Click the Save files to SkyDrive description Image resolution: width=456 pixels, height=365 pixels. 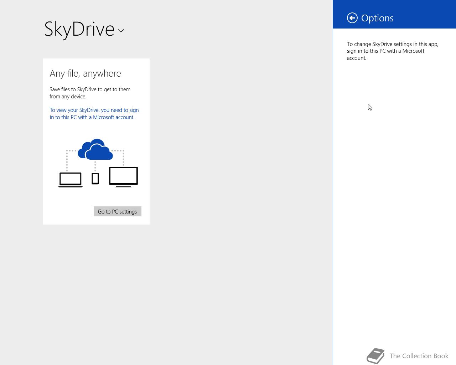pyautogui.click(x=90, y=93)
